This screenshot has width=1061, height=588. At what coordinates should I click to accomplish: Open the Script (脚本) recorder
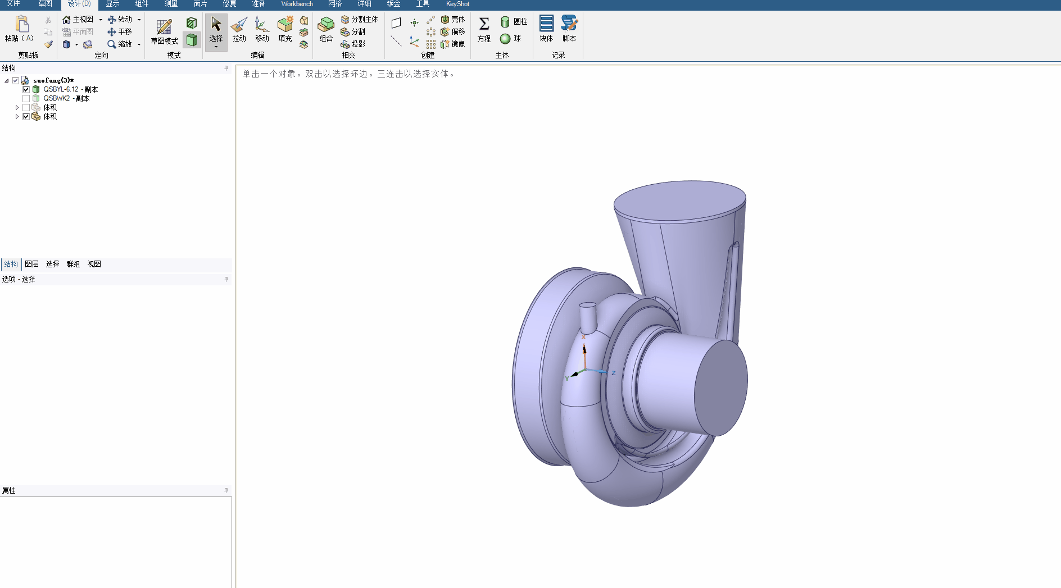tap(569, 30)
